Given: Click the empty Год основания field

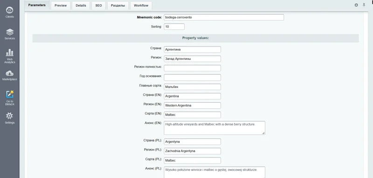Looking at the screenshot, I should tap(192, 78).
